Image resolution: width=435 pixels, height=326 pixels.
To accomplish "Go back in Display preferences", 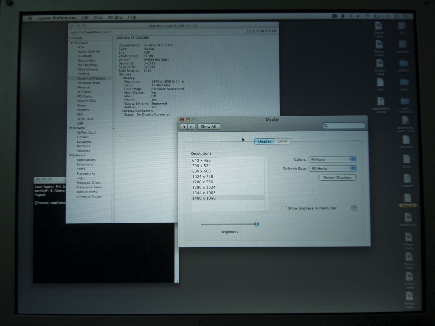I will [184, 127].
